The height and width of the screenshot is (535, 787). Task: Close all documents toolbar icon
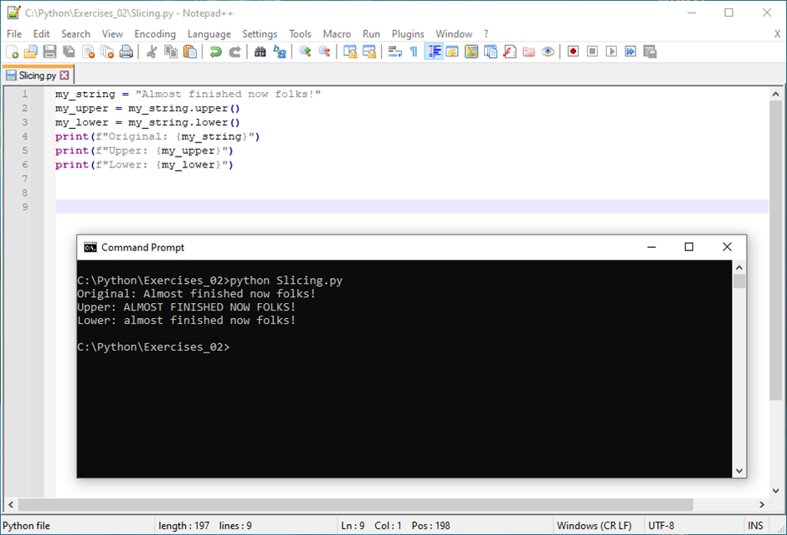click(x=107, y=52)
